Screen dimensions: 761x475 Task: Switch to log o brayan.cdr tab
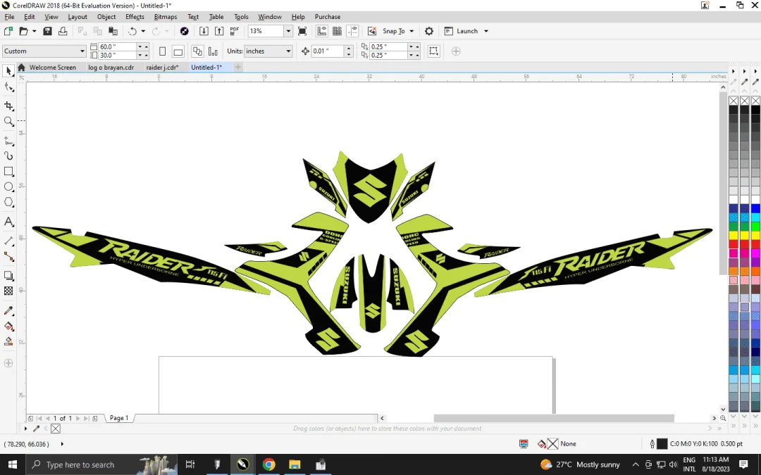111,68
